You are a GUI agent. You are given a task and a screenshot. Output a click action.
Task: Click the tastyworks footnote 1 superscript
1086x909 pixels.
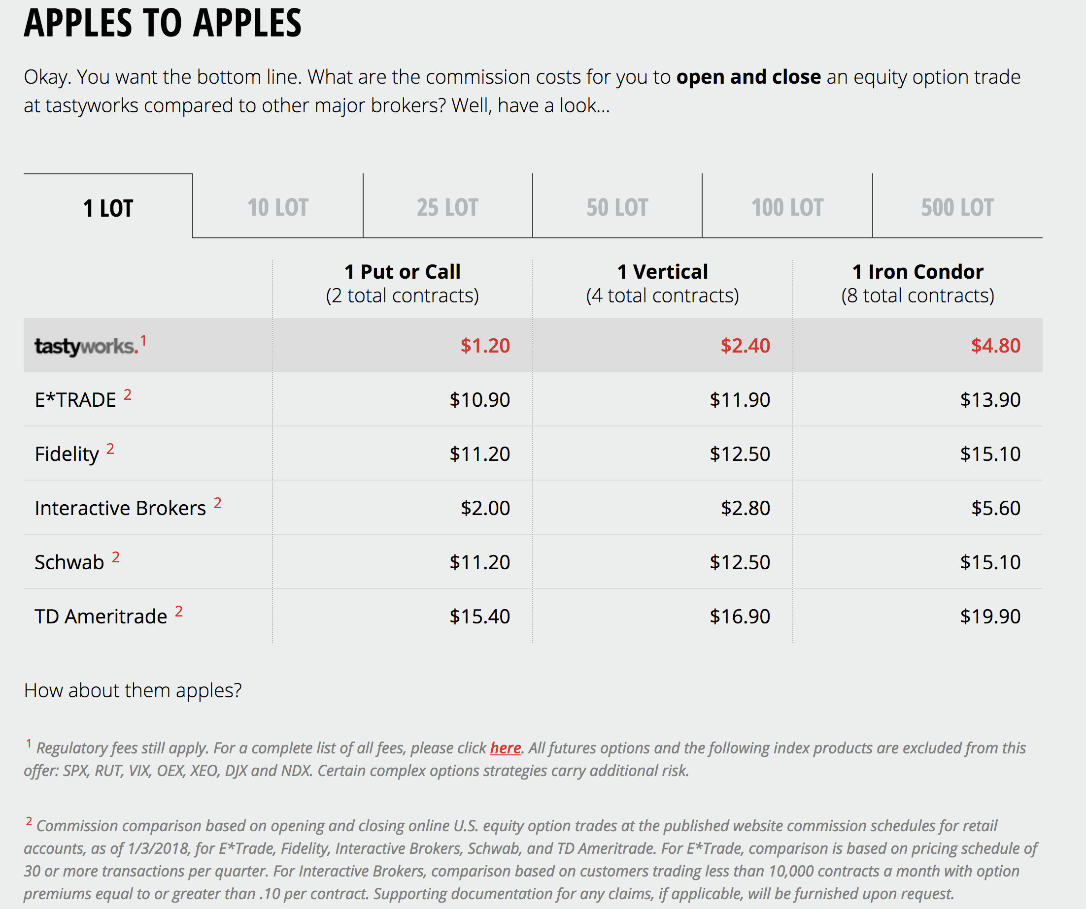(x=143, y=341)
